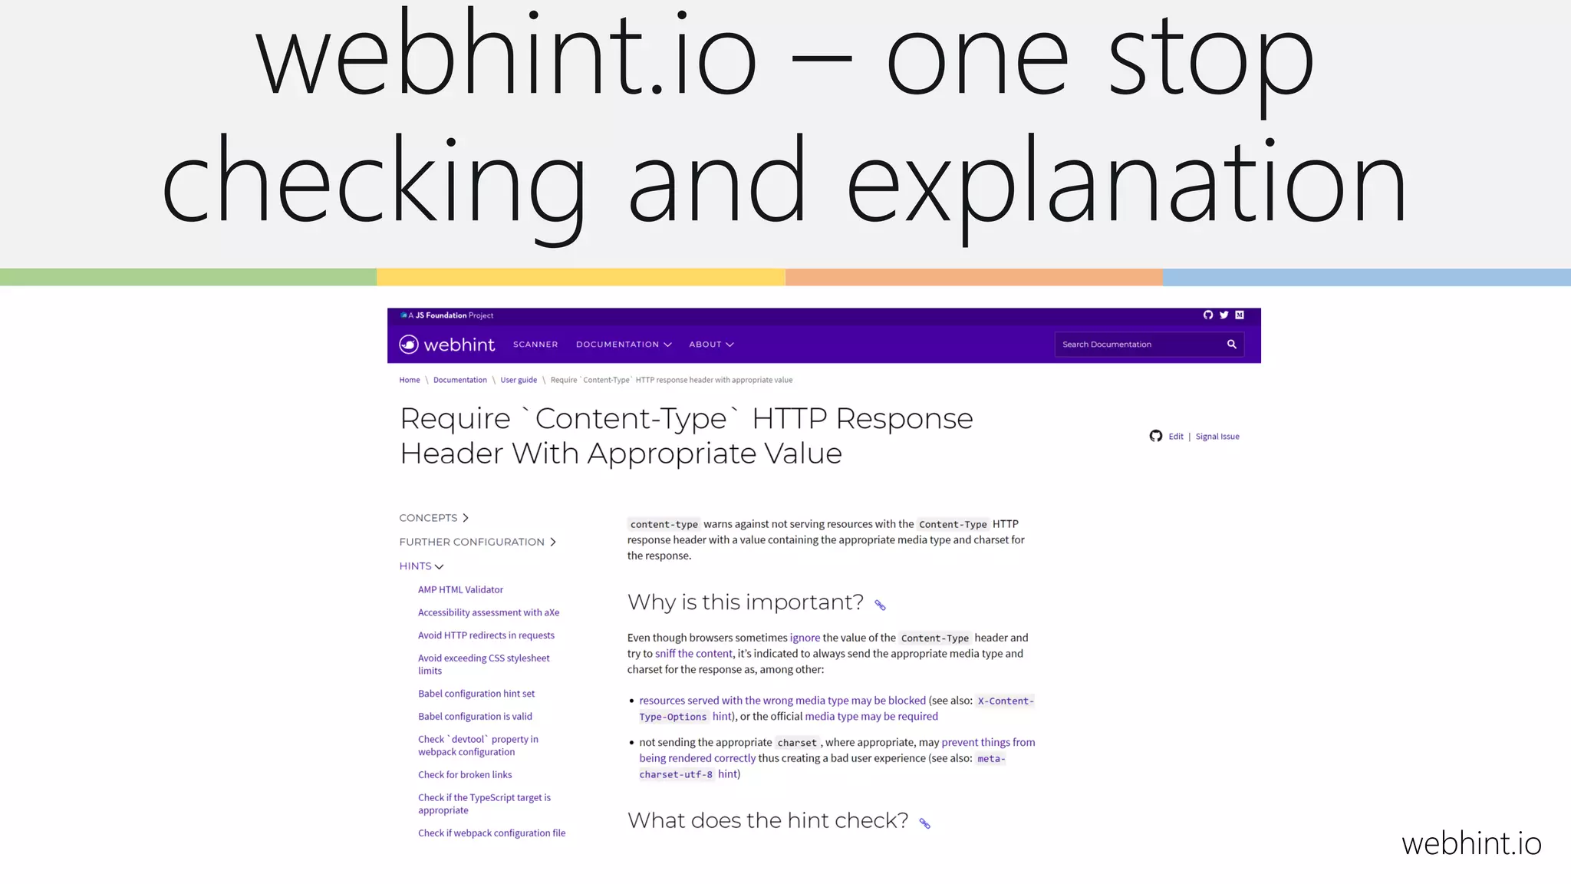Screen dimensions: 1571x884
Task: Open Check for broken links hint
Action: pos(465,775)
